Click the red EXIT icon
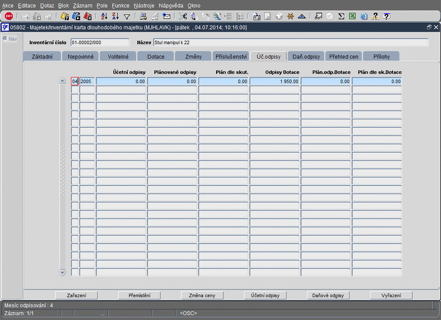 pos(9,17)
